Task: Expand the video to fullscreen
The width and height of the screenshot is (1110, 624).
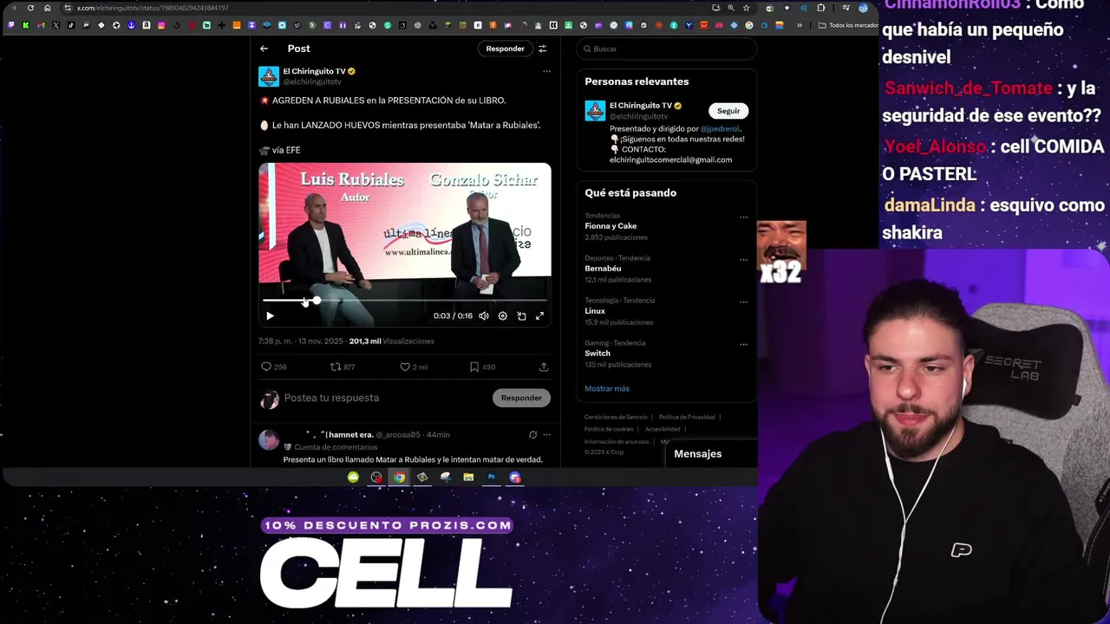Action: [x=539, y=316]
